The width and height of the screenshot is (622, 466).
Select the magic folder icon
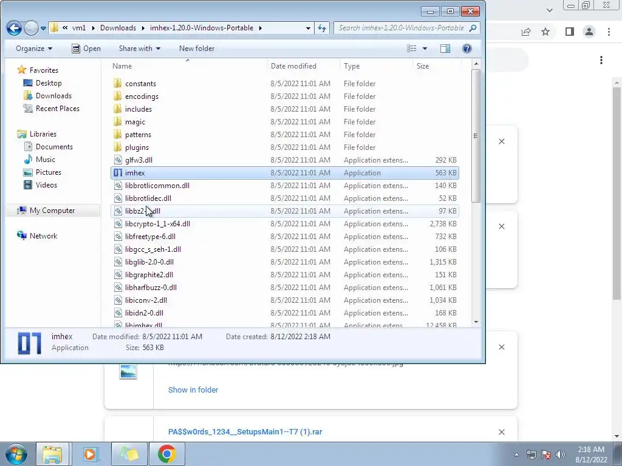(117, 121)
